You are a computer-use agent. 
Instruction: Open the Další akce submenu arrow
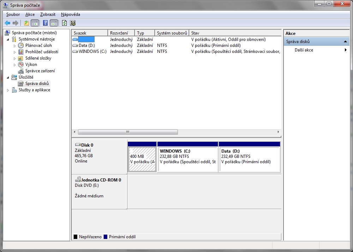point(346,50)
